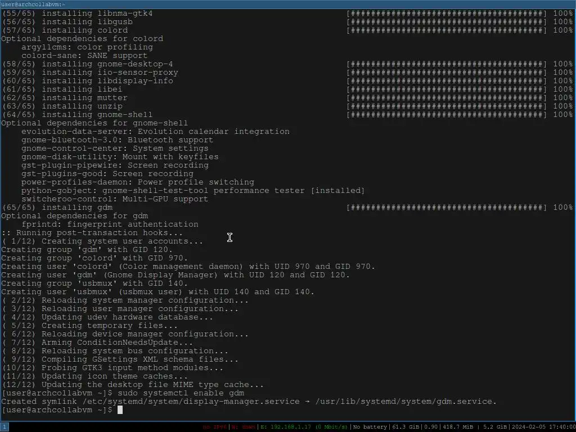This screenshot has width=576, height=432.
Task: Click the 'No battery' status entry
Action: pyautogui.click(x=370, y=427)
